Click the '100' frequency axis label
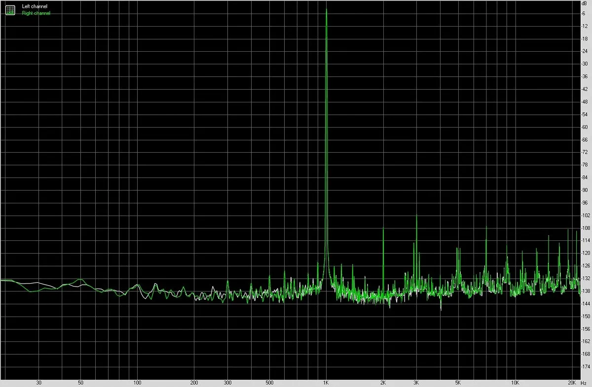This screenshot has height=387, width=592. [137, 383]
